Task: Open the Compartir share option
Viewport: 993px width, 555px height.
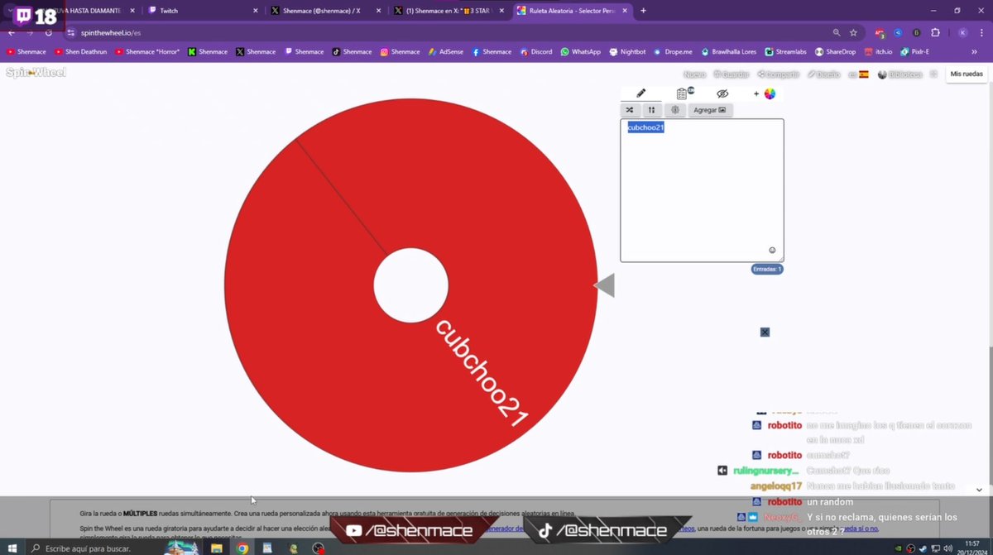Action: [778, 74]
